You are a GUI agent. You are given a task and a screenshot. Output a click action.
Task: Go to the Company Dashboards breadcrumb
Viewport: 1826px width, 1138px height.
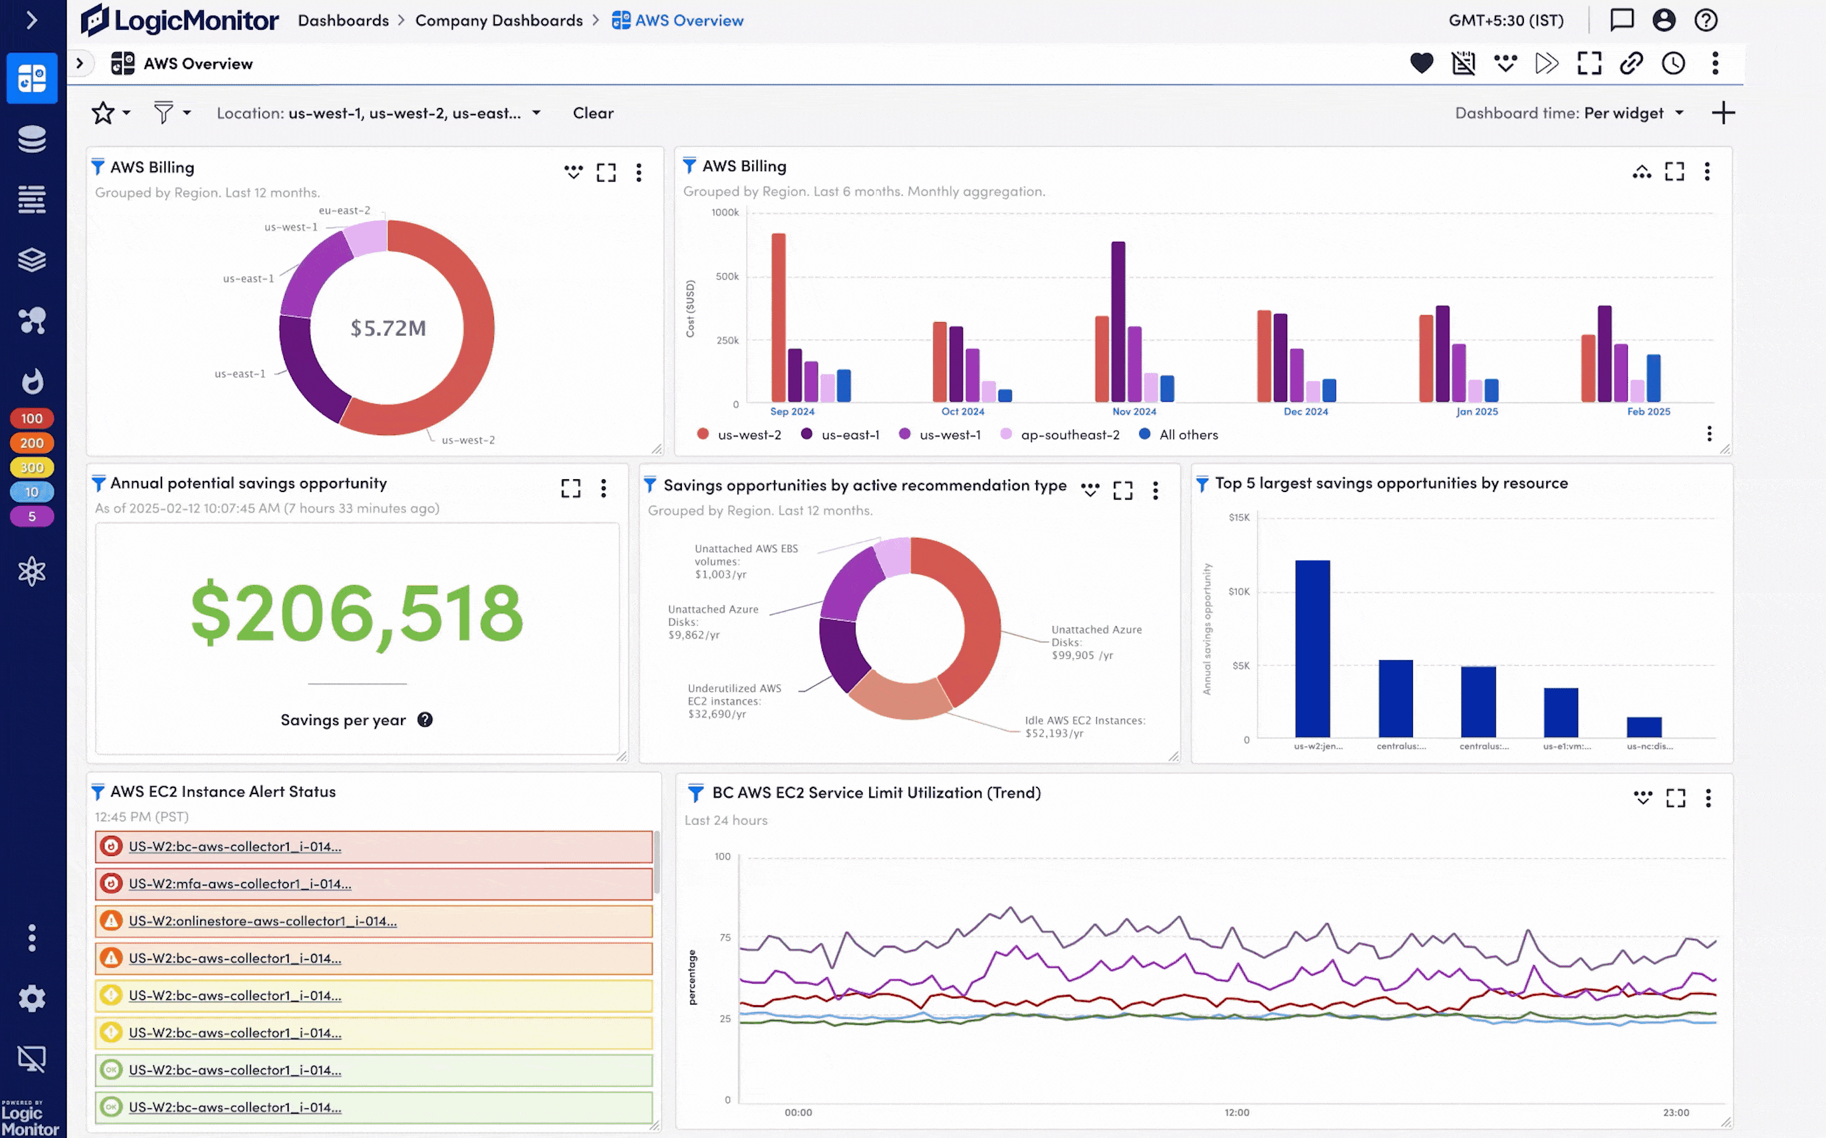coord(498,21)
